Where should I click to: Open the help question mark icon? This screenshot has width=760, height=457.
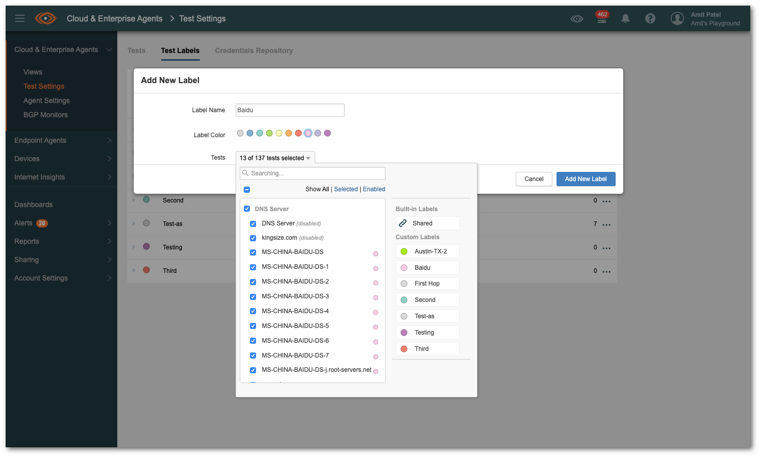[650, 18]
